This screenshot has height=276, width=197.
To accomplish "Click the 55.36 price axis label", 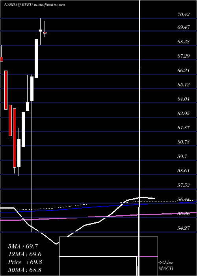I will pyautogui.click(x=184, y=214).
